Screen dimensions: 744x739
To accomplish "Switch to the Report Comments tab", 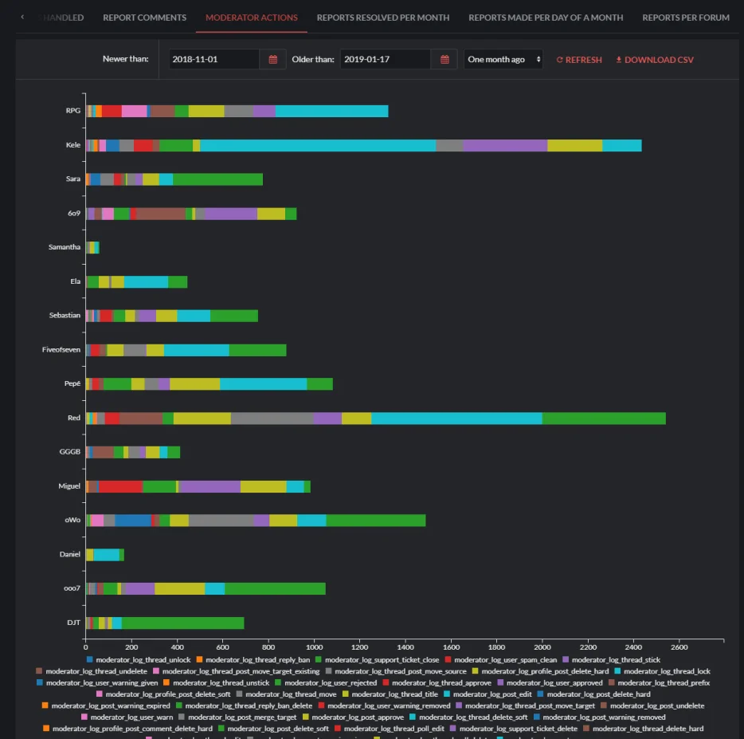I will coord(144,18).
